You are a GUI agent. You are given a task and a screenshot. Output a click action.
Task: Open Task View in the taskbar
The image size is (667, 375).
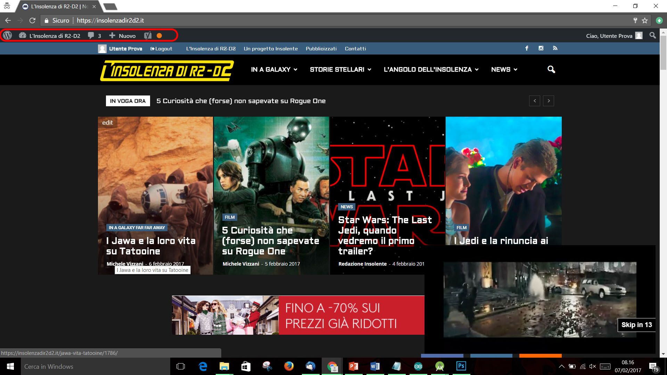pyautogui.click(x=181, y=366)
